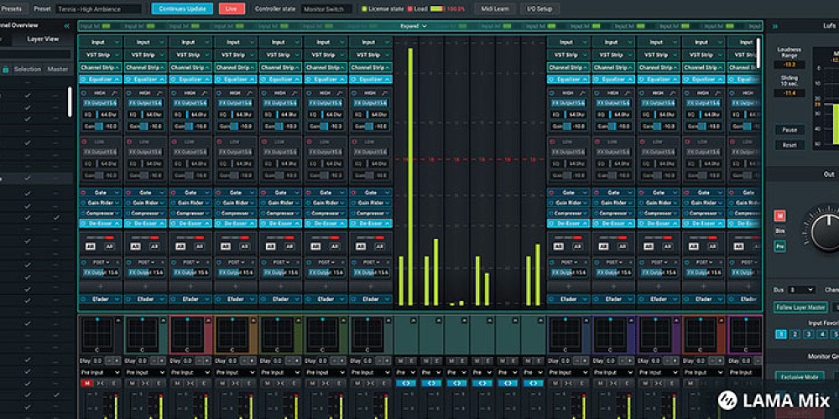Open Pre Input dropdown of first channel
Screen dimensions: 839x419
(101, 372)
